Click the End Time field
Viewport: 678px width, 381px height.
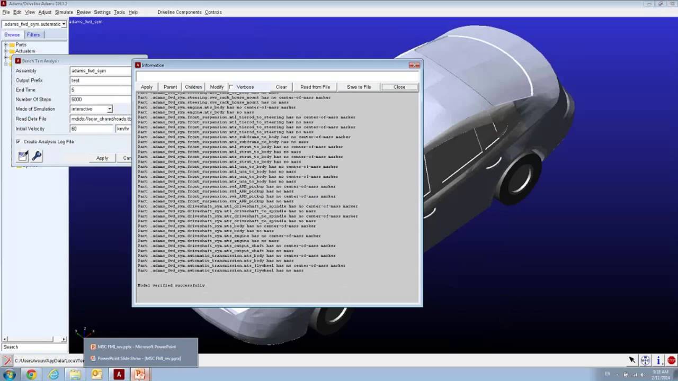(x=101, y=90)
